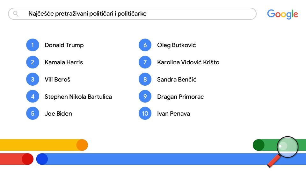Open Vili Beroš entry
306x172 pixels.
(x=57, y=79)
